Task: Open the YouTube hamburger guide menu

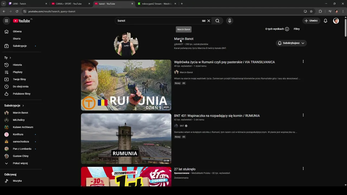Action: [7, 21]
